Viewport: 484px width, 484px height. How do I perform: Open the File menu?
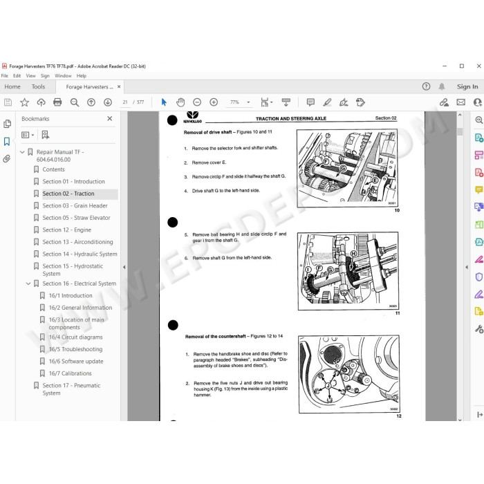click(5, 75)
